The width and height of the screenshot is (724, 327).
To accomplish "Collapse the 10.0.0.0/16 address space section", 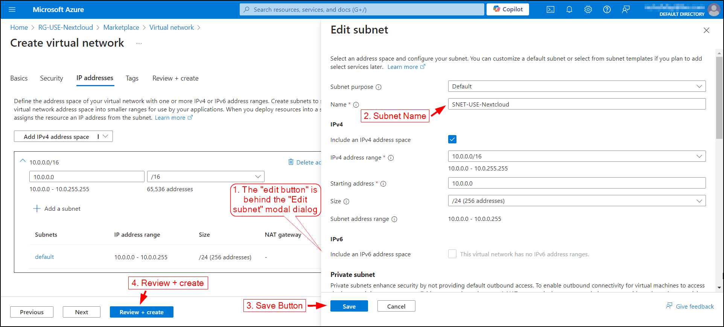I will click(x=23, y=161).
